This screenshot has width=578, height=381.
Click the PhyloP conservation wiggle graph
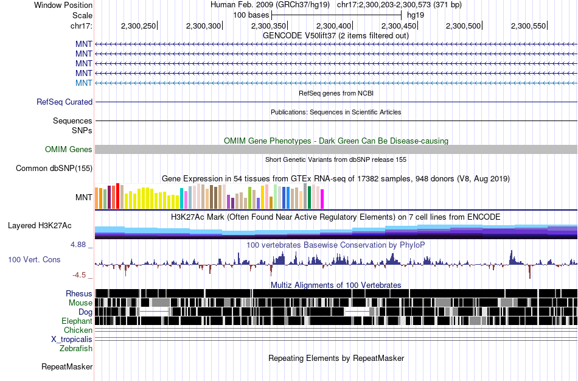[x=336, y=265]
